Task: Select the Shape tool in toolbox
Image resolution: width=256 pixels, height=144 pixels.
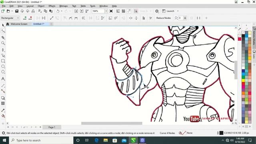Action: (3, 31)
